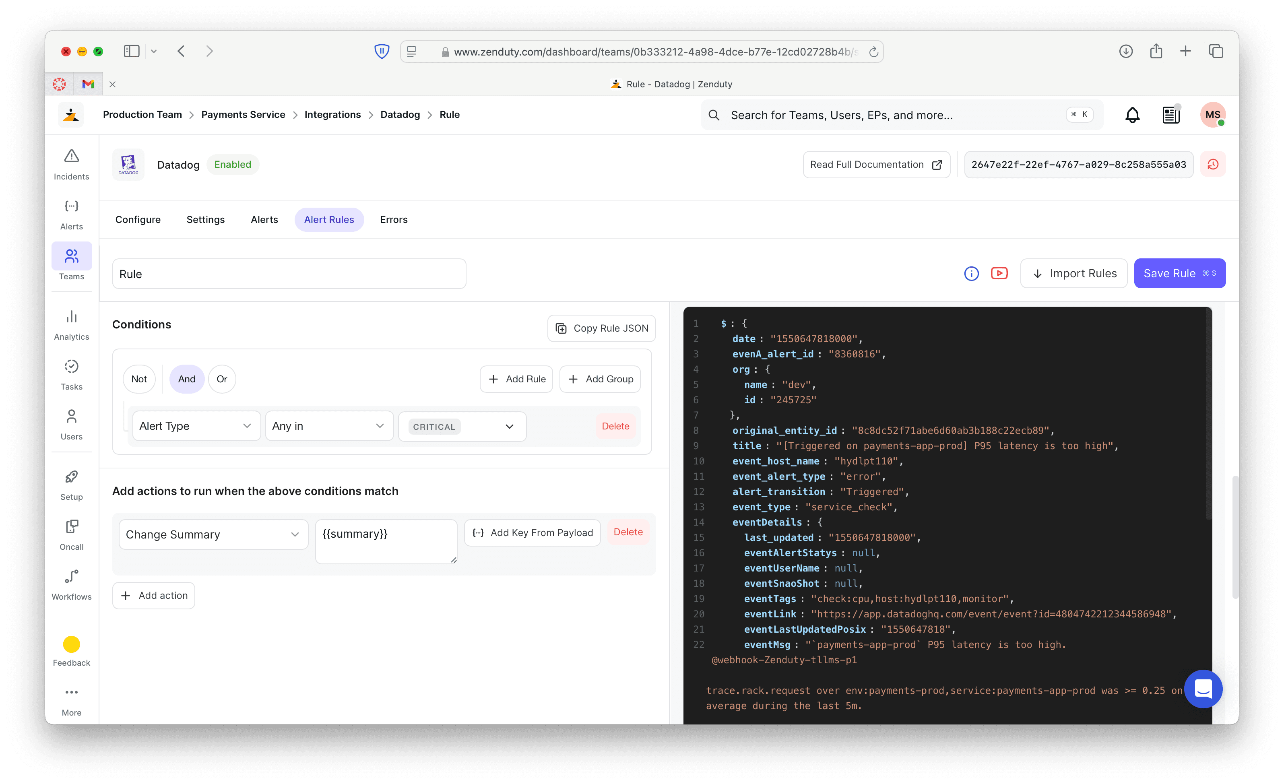Expand the Change Summary action dropdown
This screenshot has height=784, width=1284.
214,534
